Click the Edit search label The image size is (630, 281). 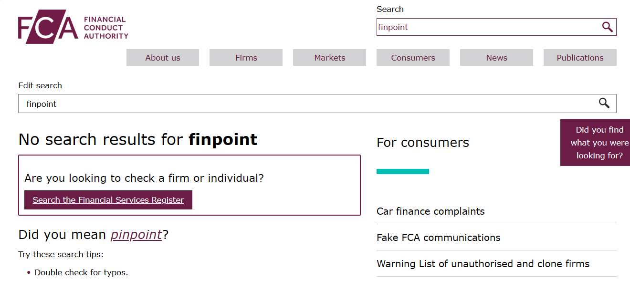point(40,85)
